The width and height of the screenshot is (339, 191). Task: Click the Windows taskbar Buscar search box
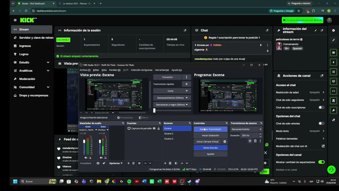coord(38,181)
